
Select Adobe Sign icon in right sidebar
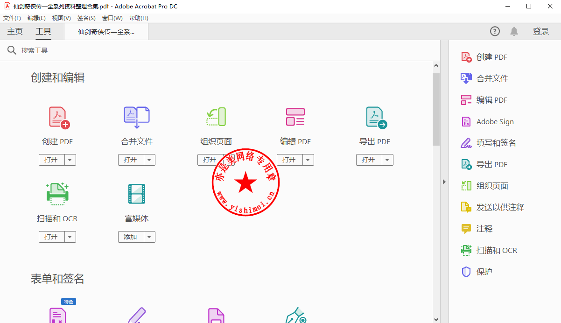coord(466,121)
